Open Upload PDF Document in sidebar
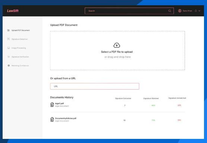Image resolution: width=207 pixels, height=143 pixels. click(21, 30)
